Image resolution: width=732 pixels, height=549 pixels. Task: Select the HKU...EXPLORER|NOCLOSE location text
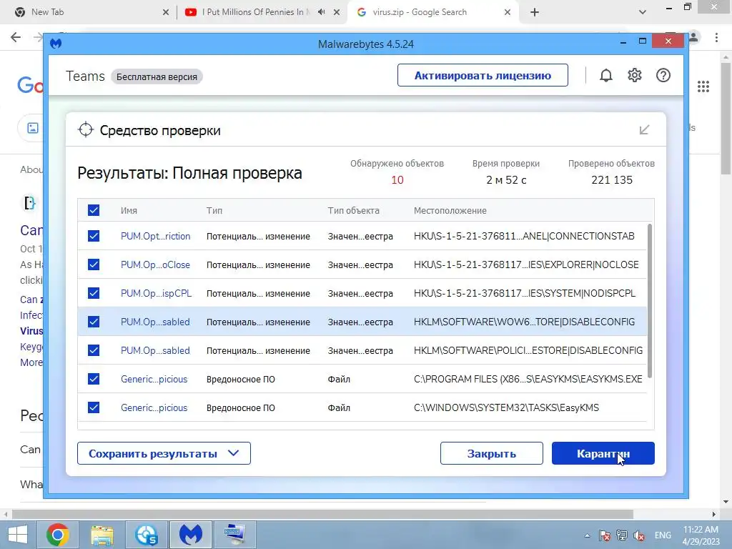click(526, 264)
